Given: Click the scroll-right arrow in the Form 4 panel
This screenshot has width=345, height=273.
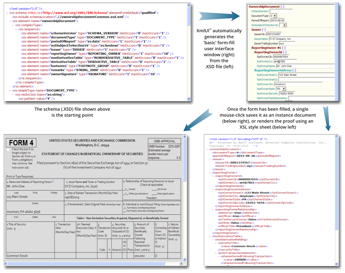Looking at the screenshot, I should click(x=181, y=263).
